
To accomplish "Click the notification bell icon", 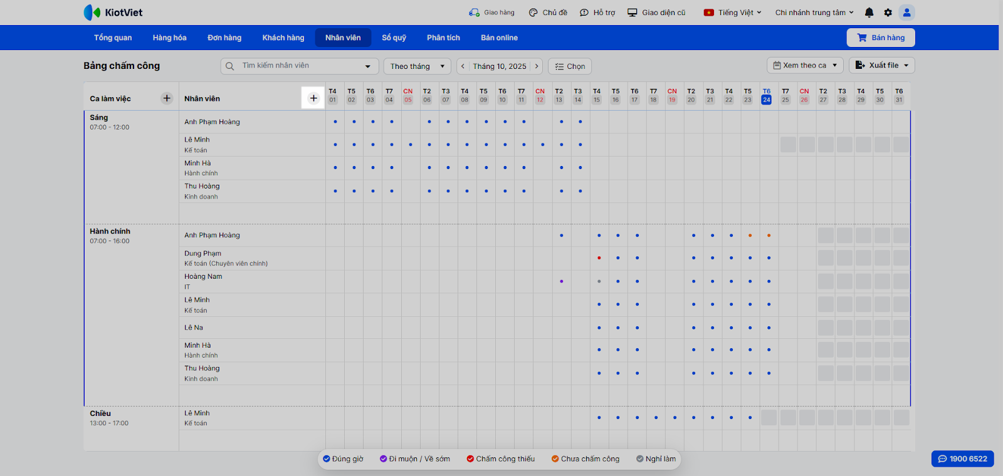I will pos(869,13).
